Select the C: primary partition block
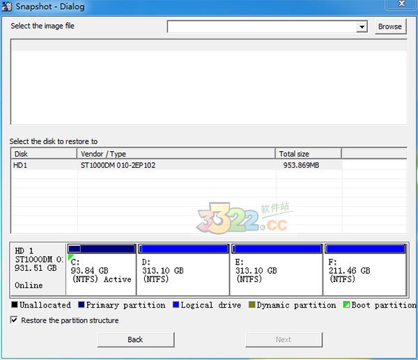The image size is (418, 360). pos(101,269)
